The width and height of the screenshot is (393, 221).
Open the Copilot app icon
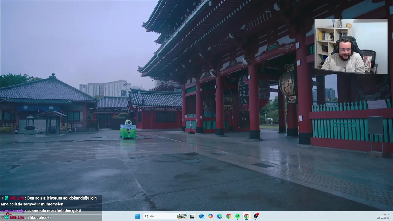[x=211, y=216]
